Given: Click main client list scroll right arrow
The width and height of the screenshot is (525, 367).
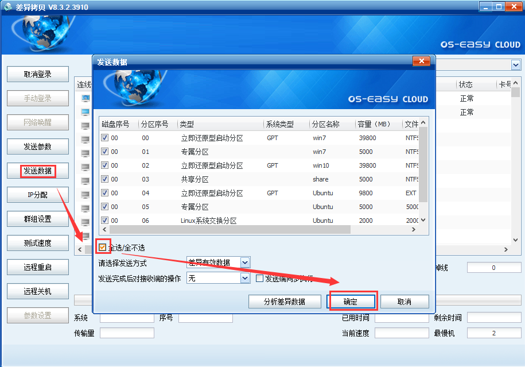Looking at the screenshot, I should [505, 249].
